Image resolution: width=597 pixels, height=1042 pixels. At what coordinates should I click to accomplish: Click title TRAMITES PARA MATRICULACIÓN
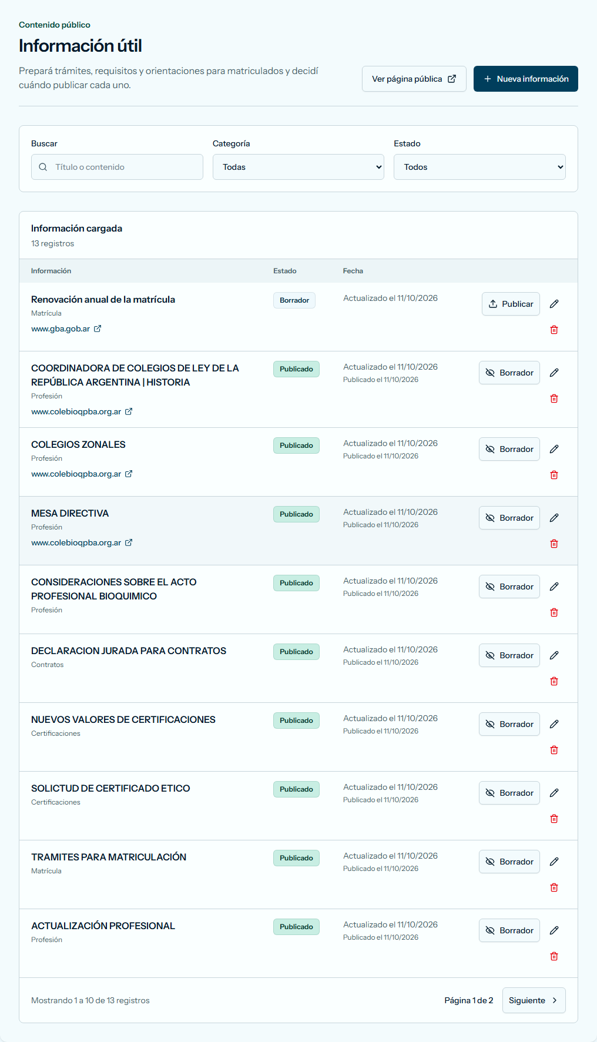pyautogui.click(x=109, y=857)
